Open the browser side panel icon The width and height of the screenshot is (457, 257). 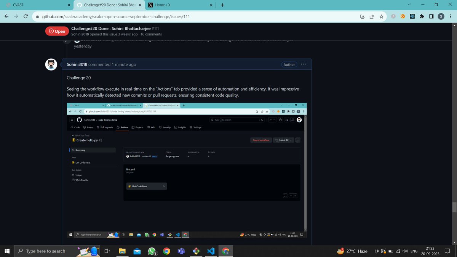[431, 17]
